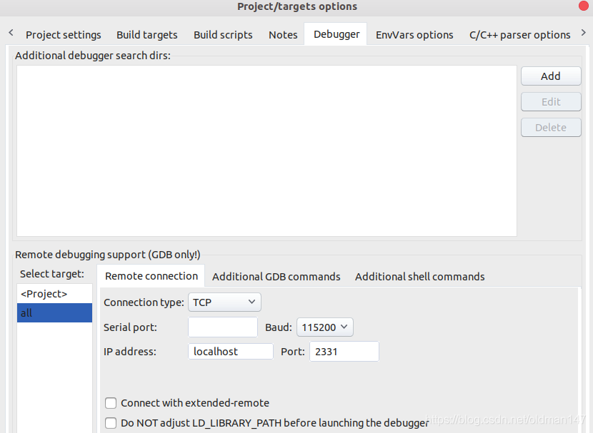Open the EnvVars options tab
Viewport: 593px width, 433px height.
(x=414, y=34)
